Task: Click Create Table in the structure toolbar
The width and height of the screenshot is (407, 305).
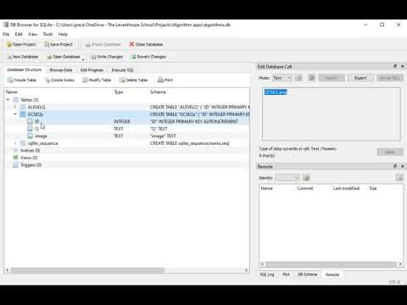Action: 22,80
